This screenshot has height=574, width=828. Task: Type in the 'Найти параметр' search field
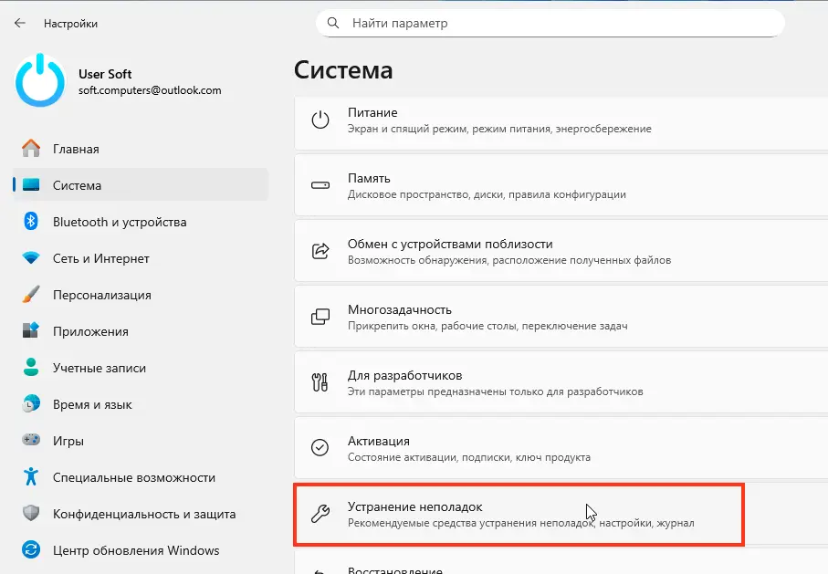(557, 23)
